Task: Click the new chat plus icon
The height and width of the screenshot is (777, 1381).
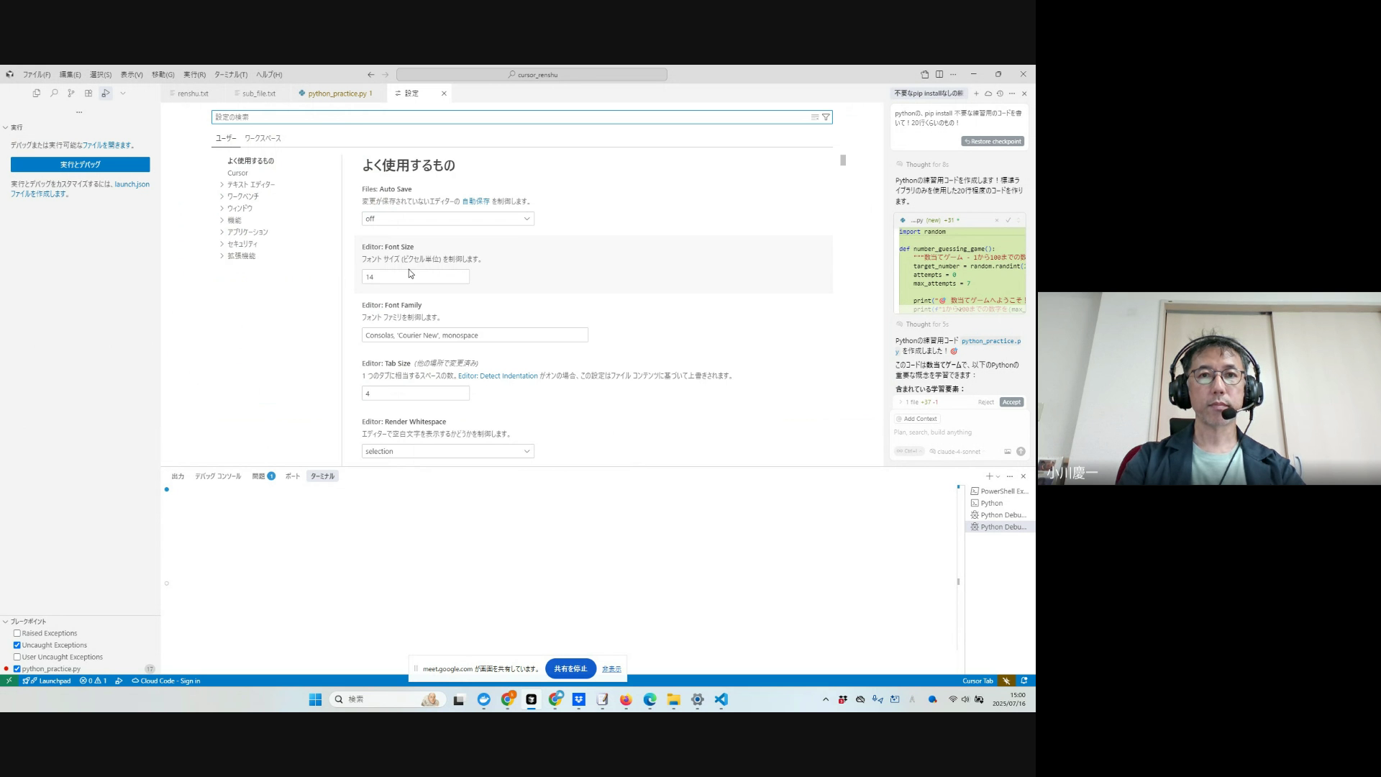Action: 976,94
